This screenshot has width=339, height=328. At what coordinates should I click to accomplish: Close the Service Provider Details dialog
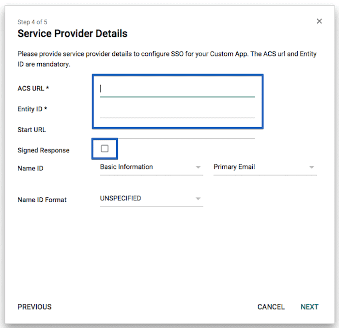(319, 21)
